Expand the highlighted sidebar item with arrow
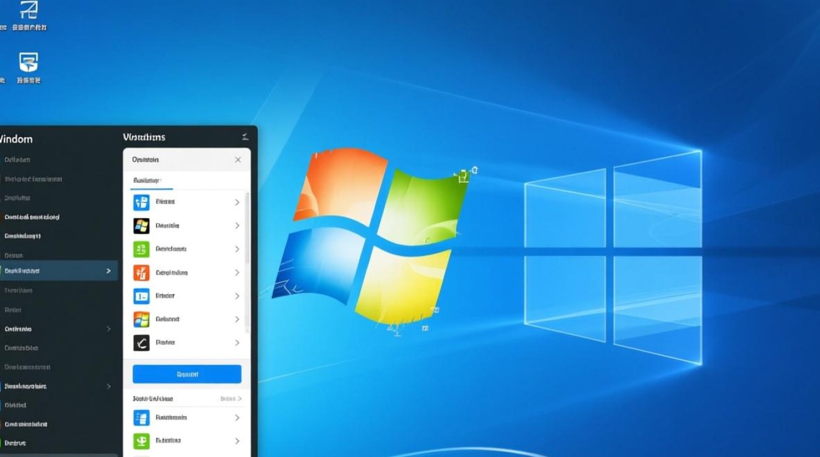Screen dimensions: 820x457 tap(109, 271)
